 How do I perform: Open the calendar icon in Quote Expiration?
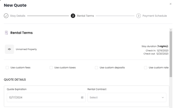pos(82,98)
